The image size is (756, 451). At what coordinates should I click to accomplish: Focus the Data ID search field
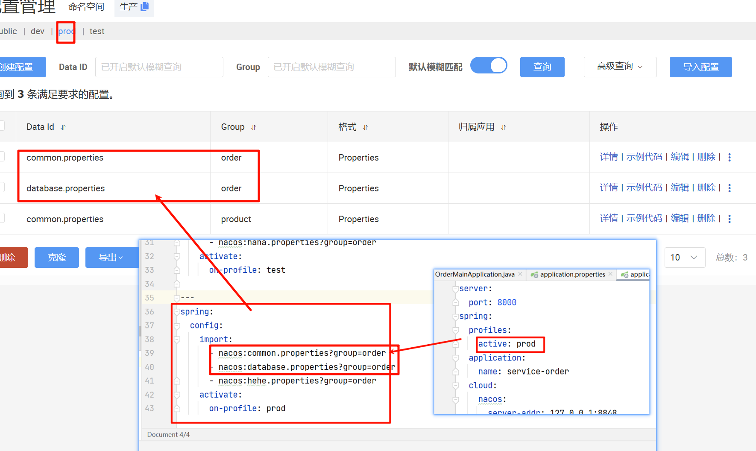[159, 67]
